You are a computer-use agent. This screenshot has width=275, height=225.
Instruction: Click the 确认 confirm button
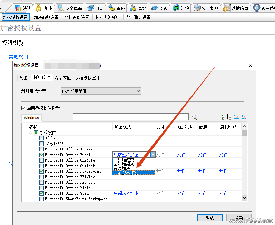210,218
